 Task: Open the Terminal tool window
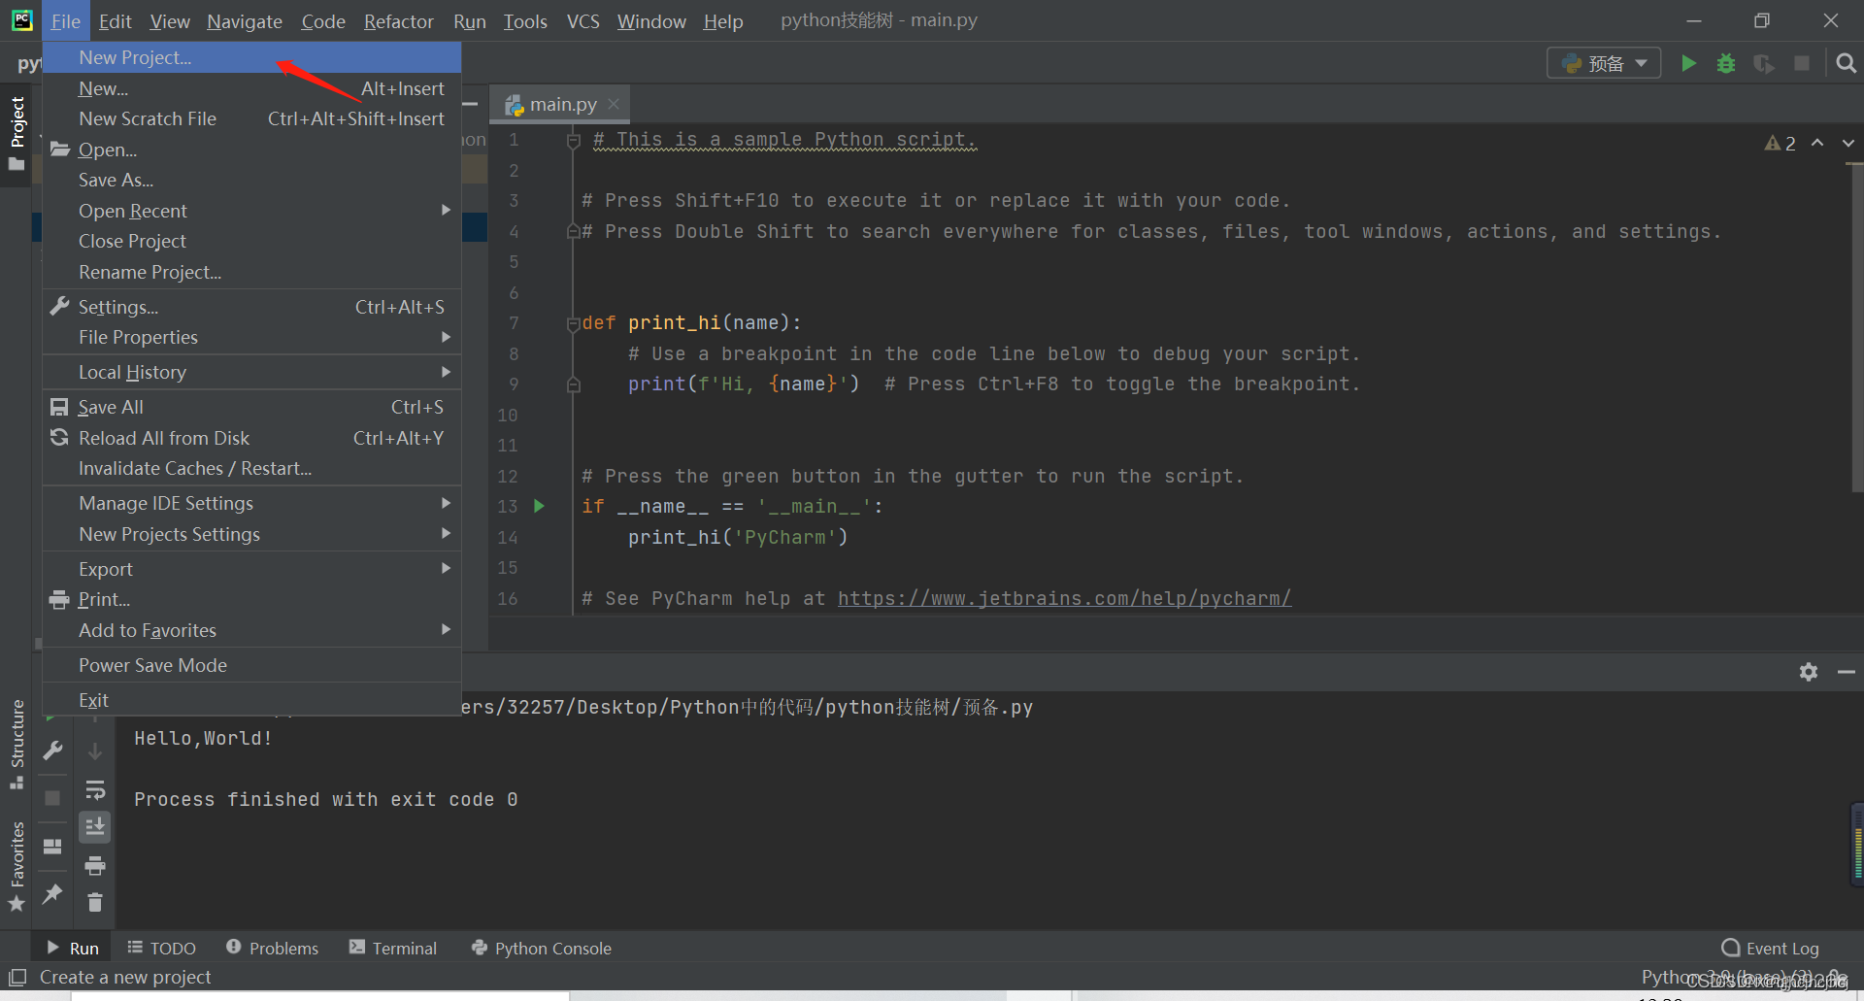click(x=393, y=949)
